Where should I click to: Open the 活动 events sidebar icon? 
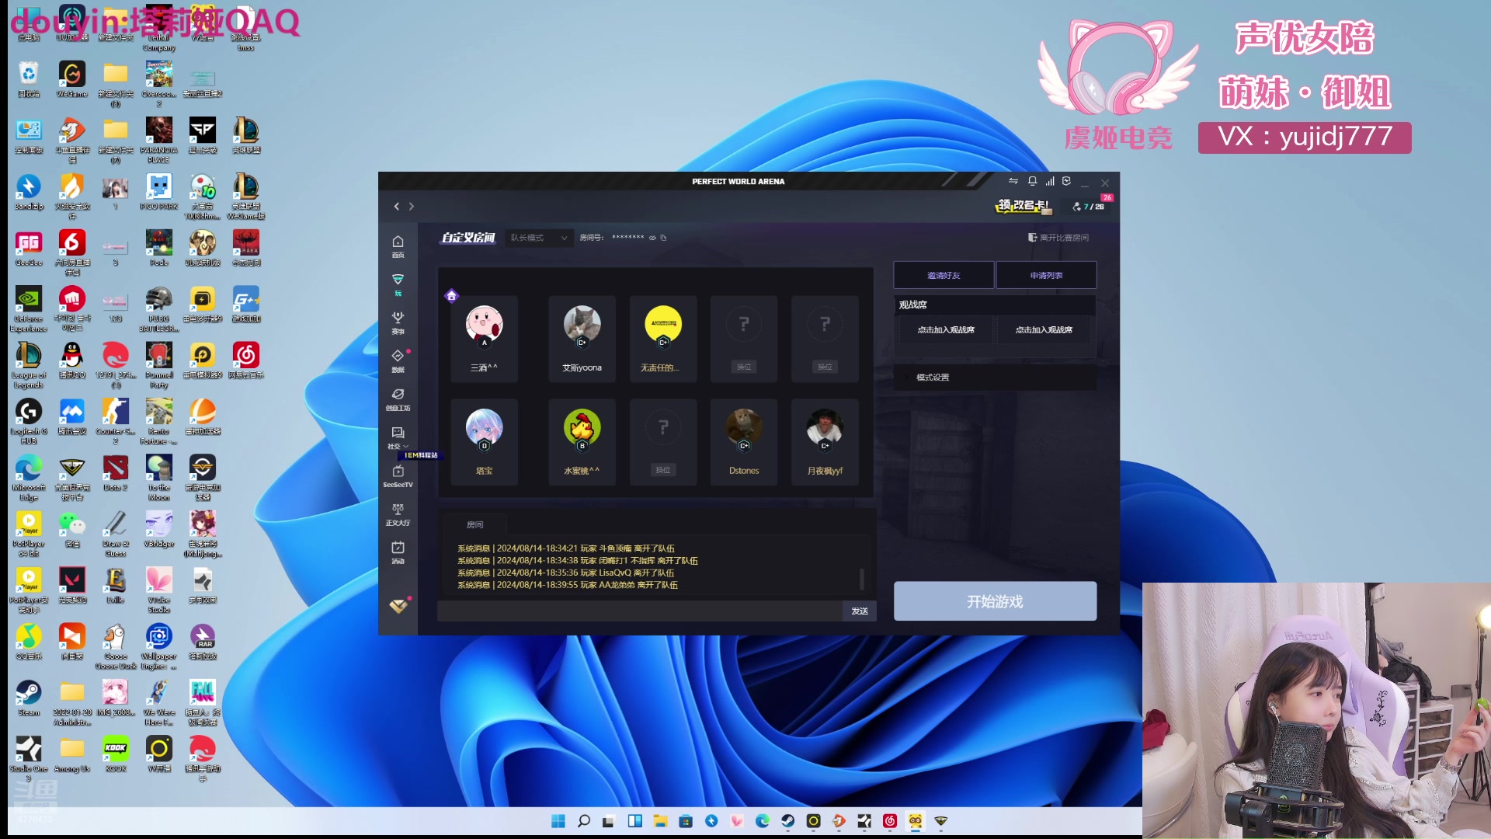point(398,552)
